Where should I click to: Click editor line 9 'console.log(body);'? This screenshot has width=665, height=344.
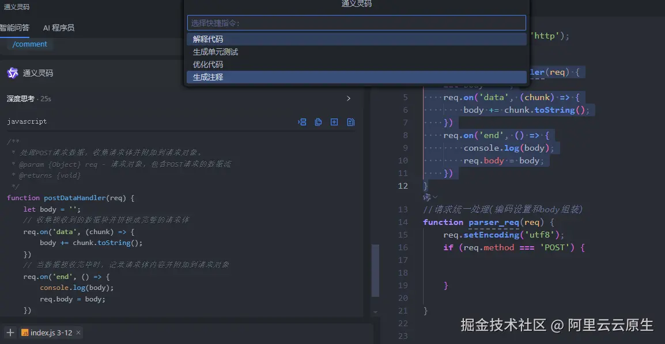(509, 148)
